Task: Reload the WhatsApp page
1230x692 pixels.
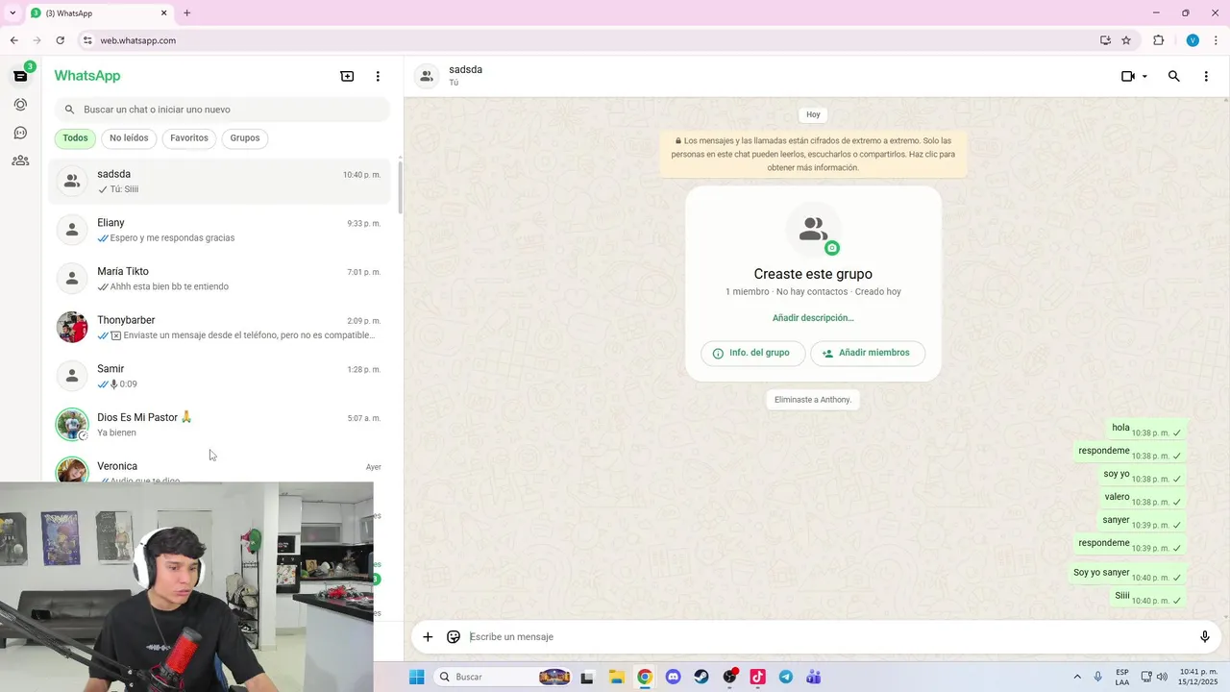Action: tap(60, 40)
